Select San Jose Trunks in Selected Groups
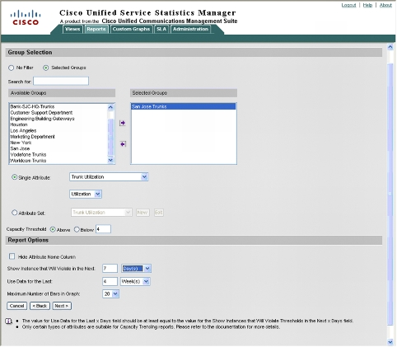Screen dimensions: 397x347 click(x=184, y=106)
